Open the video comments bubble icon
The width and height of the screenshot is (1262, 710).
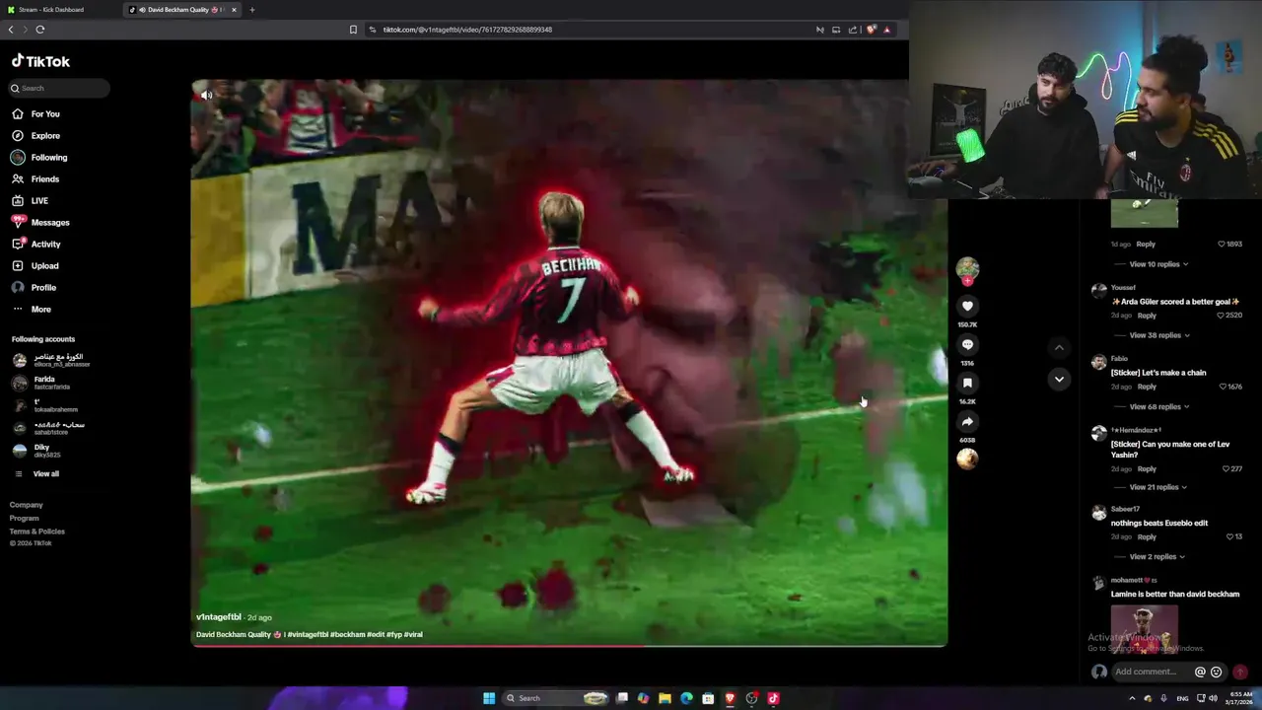[x=967, y=345]
